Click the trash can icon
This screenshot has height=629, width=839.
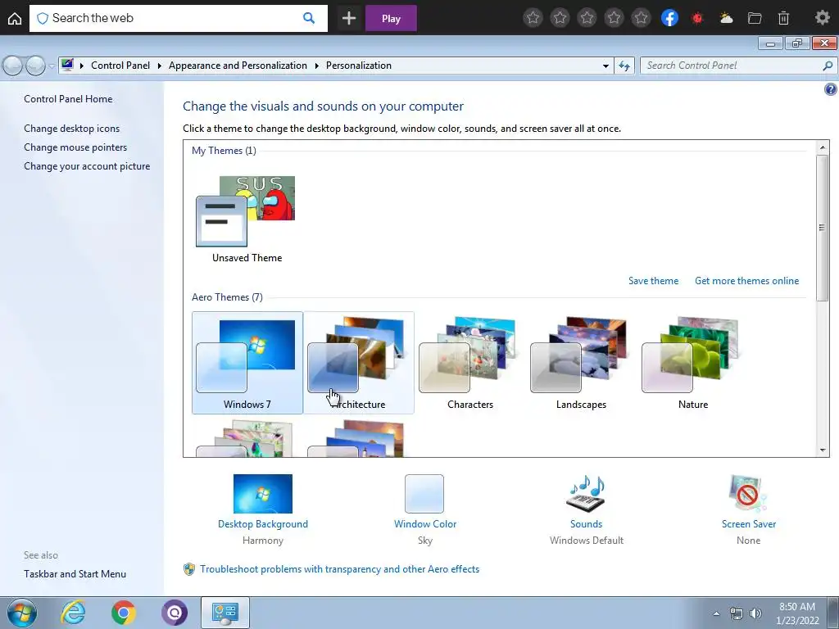783,18
